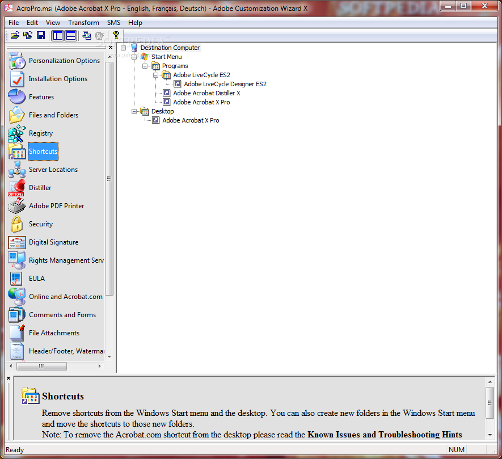The height and width of the screenshot is (459, 502).
Task: Open the Distiller options icon
Action: [x=16, y=188]
